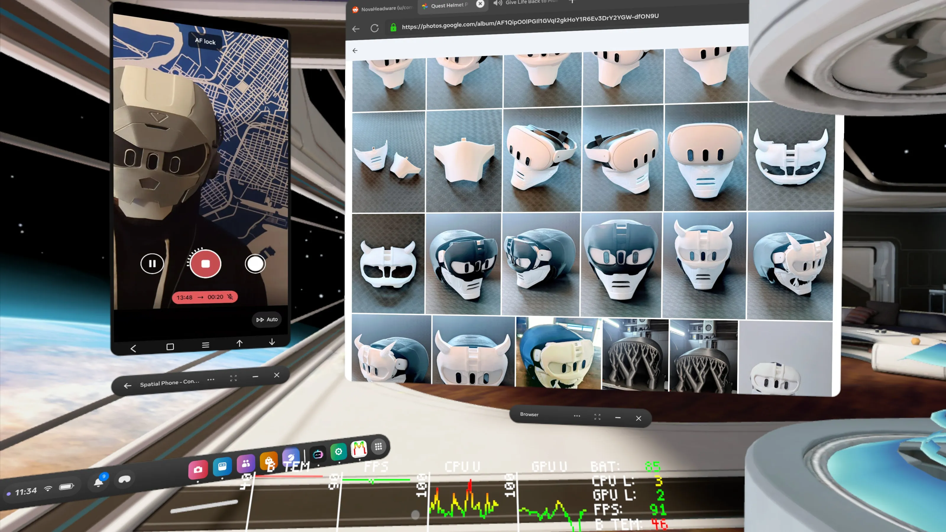Open the Spatial Phone window's three-dot menu
Screen dimensions: 946x532
[x=211, y=379]
